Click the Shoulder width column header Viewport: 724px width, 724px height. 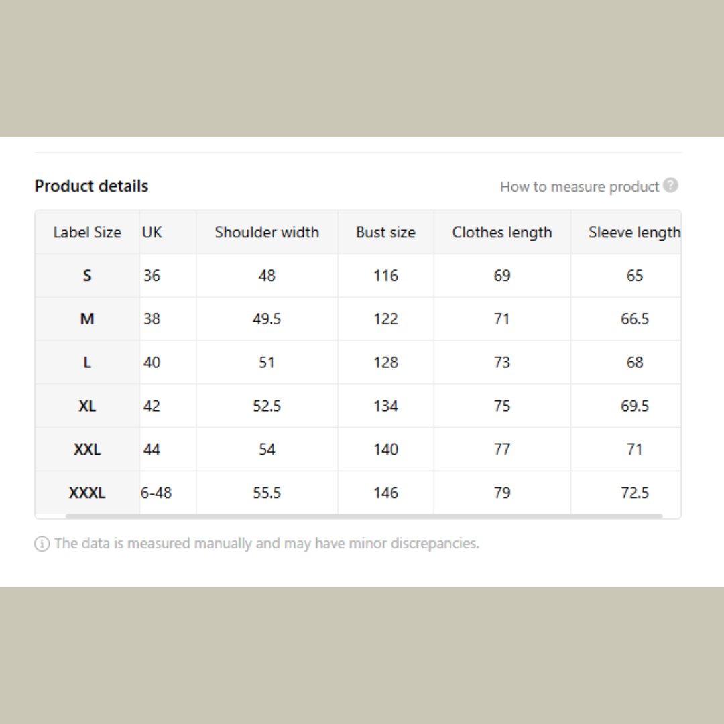click(267, 233)
